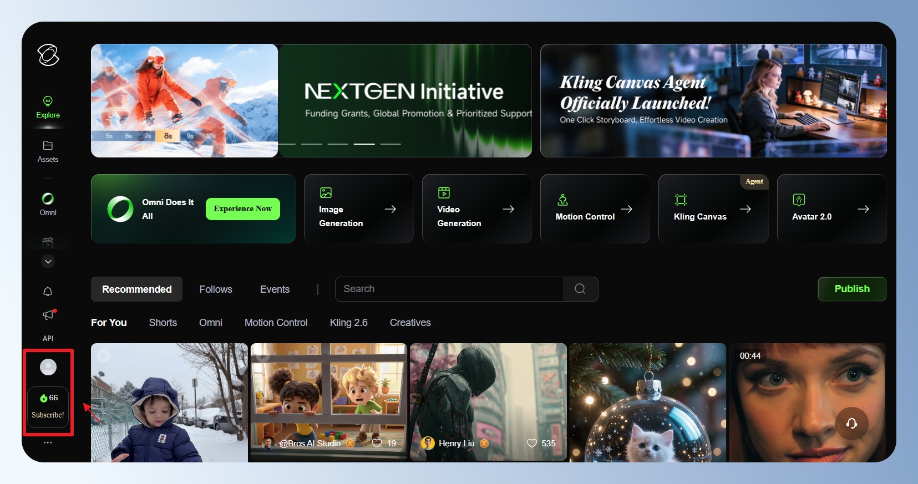The height and width of the screenshot is (484, 918).
Task: Open the customer support headset button
Action: click(851, 424)
